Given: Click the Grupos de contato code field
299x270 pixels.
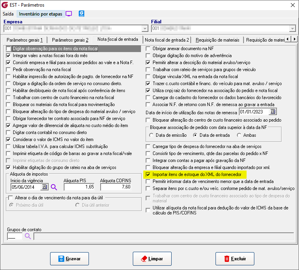Looking at the screenshot, I should tap(15, 237).
